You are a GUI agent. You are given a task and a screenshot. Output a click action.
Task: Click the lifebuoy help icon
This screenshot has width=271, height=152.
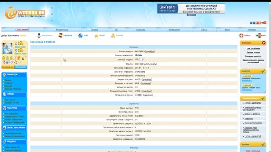(241, 35)
